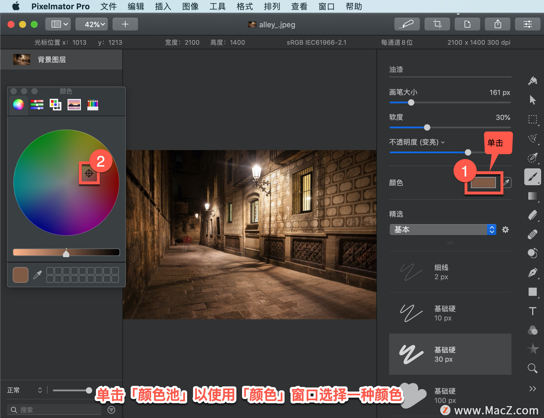Open the 正常 blend mode dropdown
This screenshot has width=544, height=418.
pyautogui.click(x=25, y=390)
